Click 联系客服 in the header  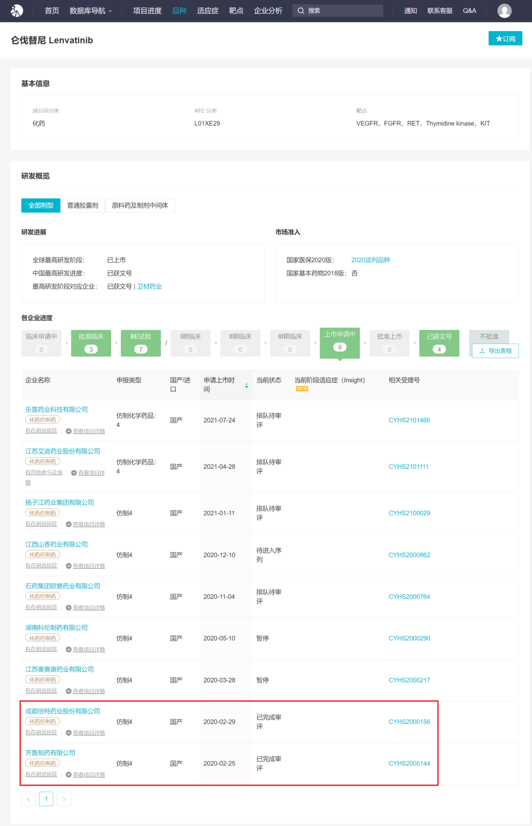click(x=440, y=10)
